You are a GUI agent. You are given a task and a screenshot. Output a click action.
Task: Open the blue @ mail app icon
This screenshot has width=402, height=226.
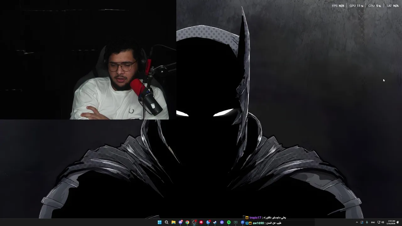[242, 222]
